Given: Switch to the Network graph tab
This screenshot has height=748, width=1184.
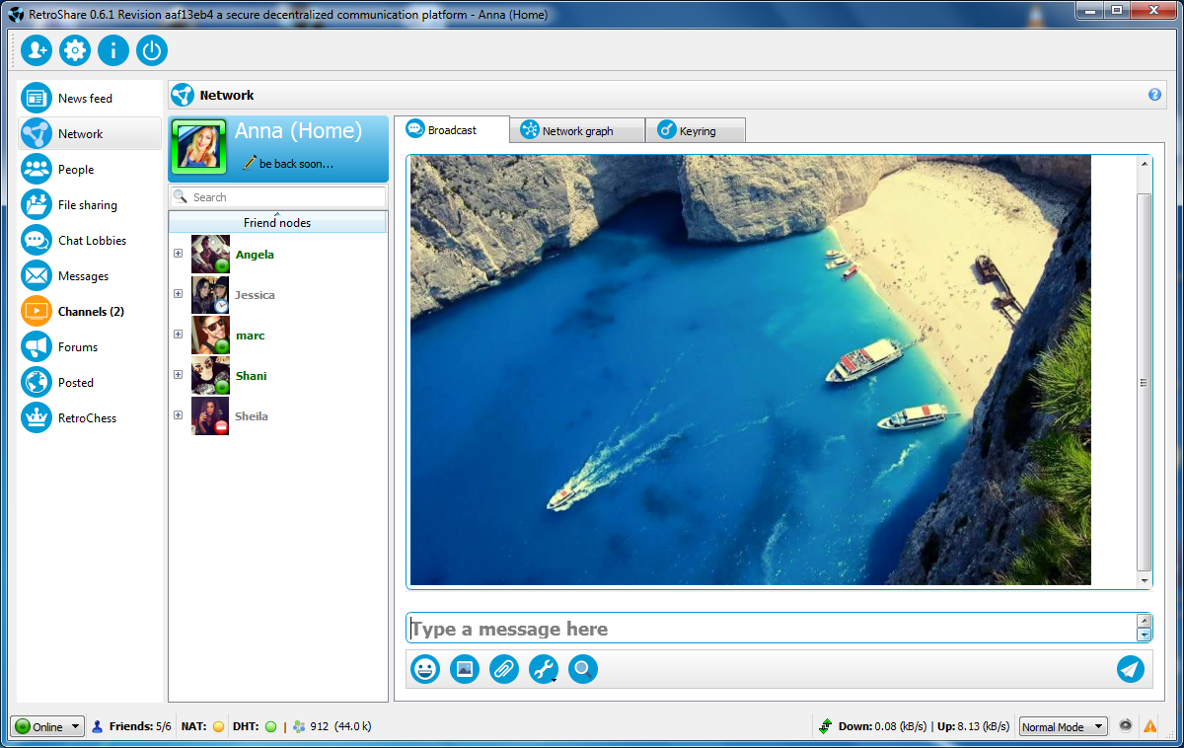Looking at the screenshot, I should click(577, 129).
